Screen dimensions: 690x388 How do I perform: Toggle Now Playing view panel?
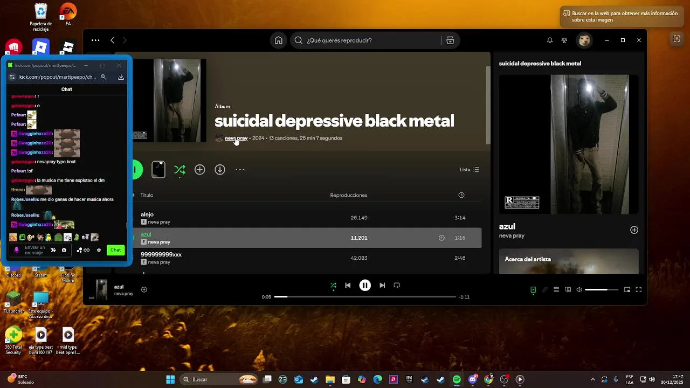pyautogui.click(x=533, y=290)
